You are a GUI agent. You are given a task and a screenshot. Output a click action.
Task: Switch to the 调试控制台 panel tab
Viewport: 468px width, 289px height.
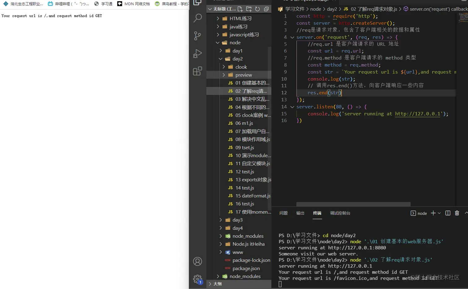point(340,213)
